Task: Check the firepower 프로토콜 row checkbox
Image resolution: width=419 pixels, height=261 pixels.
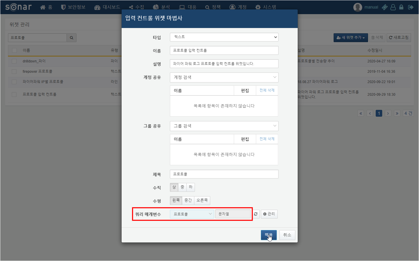Action: click(x=14, y=72)
